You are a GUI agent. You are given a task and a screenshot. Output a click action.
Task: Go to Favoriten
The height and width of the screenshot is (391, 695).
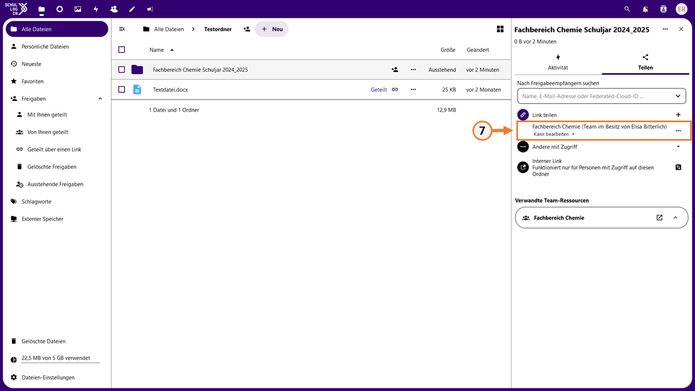57,81
